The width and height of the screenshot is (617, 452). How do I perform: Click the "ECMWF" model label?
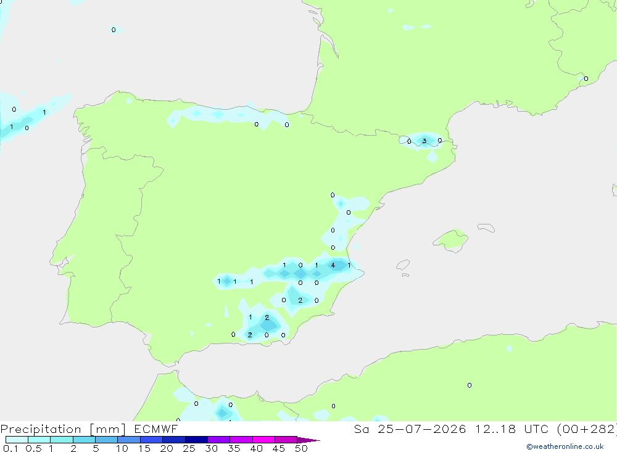tap(156, 429)
